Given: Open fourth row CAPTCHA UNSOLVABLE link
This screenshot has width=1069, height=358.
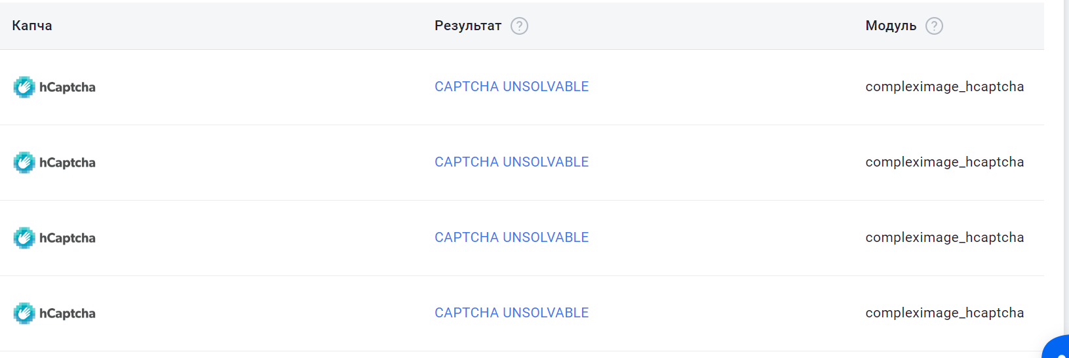Looking at the screenshot, I should 511,313.
